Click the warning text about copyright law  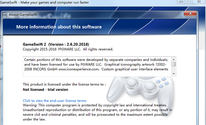[97, 112]
